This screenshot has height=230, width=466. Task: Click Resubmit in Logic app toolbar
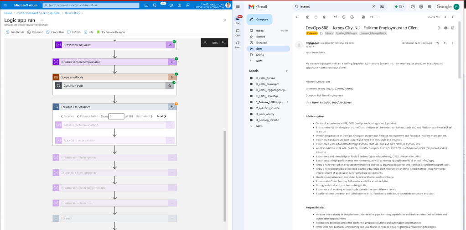(x=35, y=32)
